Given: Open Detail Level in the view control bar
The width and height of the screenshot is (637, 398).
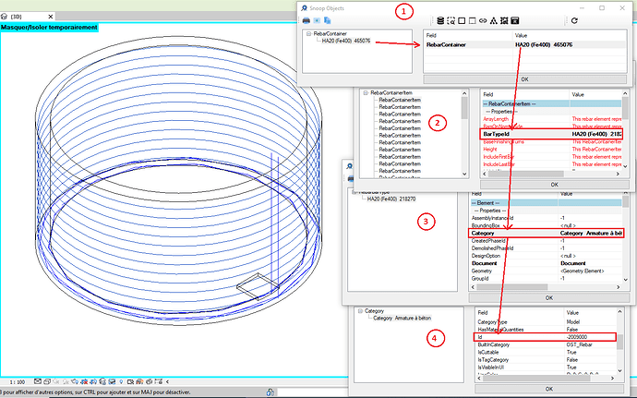Looking at the screenshot, I should click(x=38, y=381).
